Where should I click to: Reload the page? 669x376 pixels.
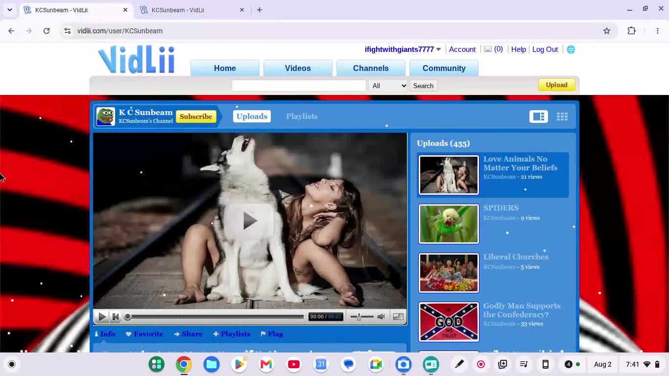pos(47,31)
